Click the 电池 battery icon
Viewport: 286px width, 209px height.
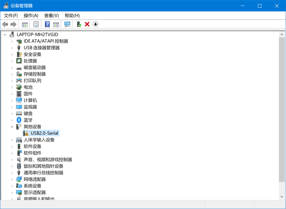(x=19, y=87)
